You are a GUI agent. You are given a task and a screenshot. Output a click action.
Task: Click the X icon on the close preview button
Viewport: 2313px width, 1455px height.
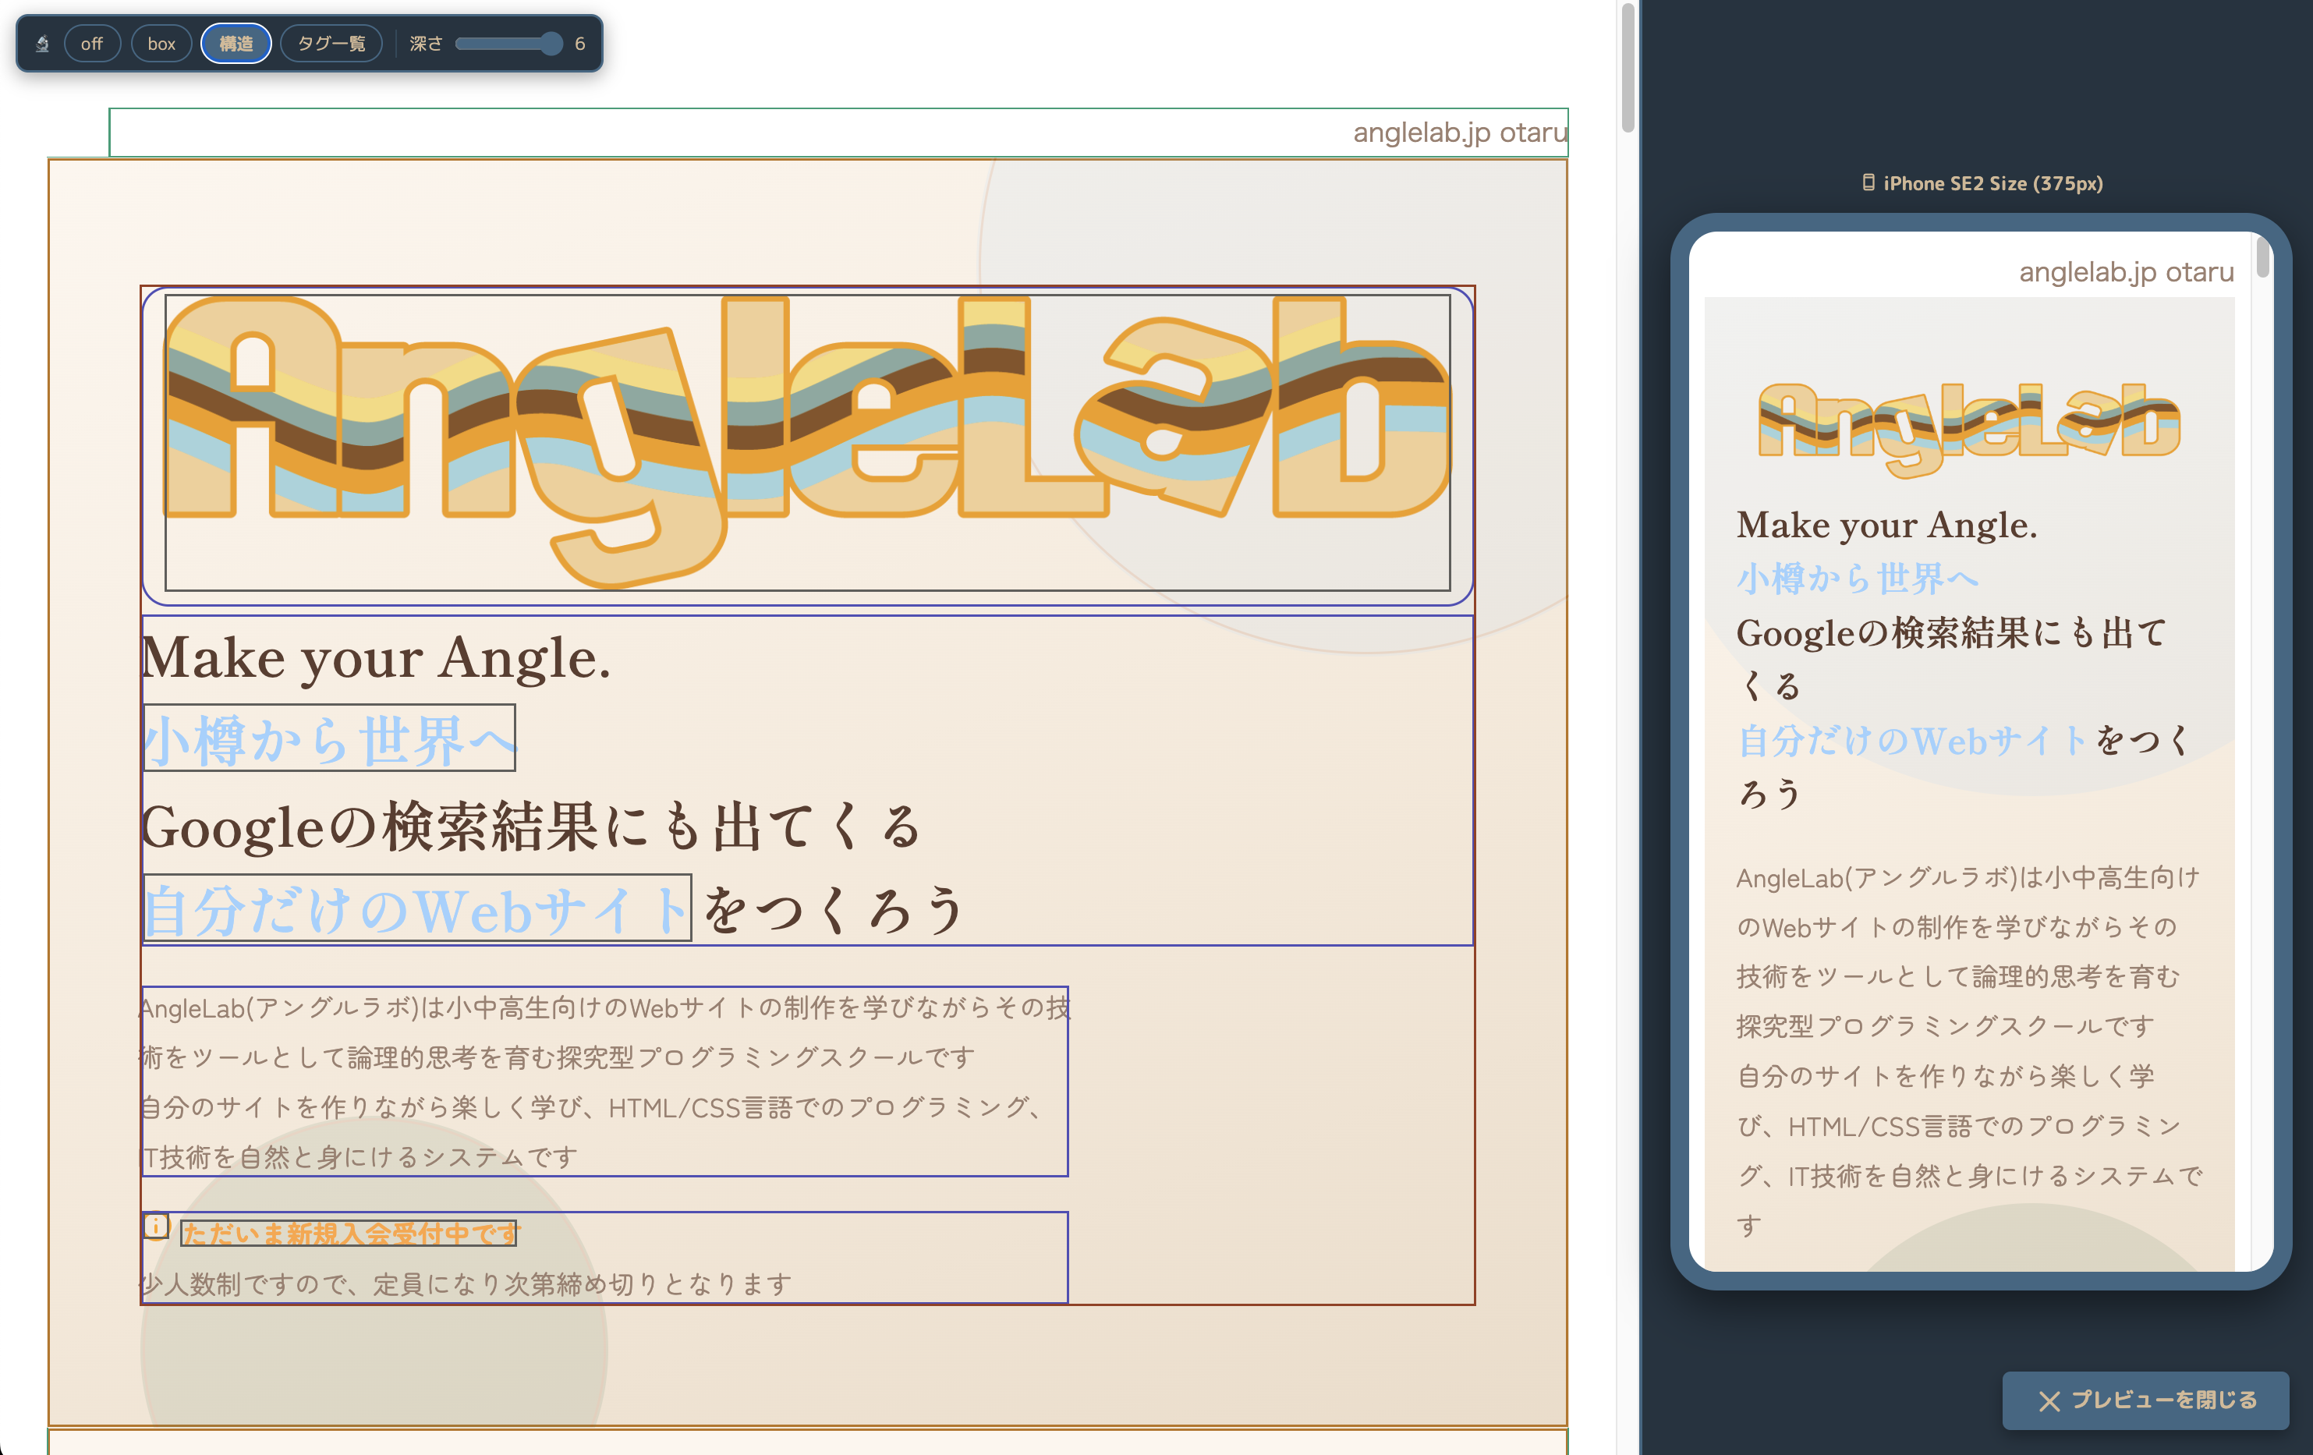click(x=2049, y=1401)
